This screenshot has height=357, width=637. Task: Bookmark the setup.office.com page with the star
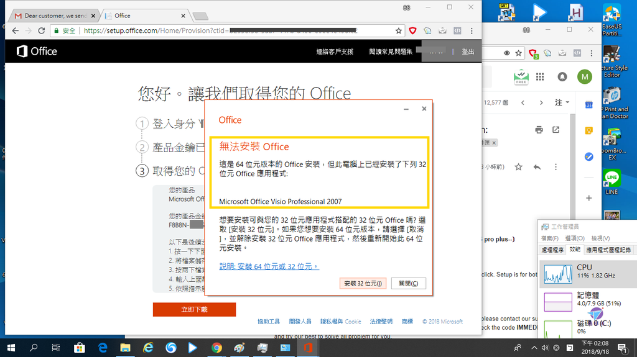point(399,31)
